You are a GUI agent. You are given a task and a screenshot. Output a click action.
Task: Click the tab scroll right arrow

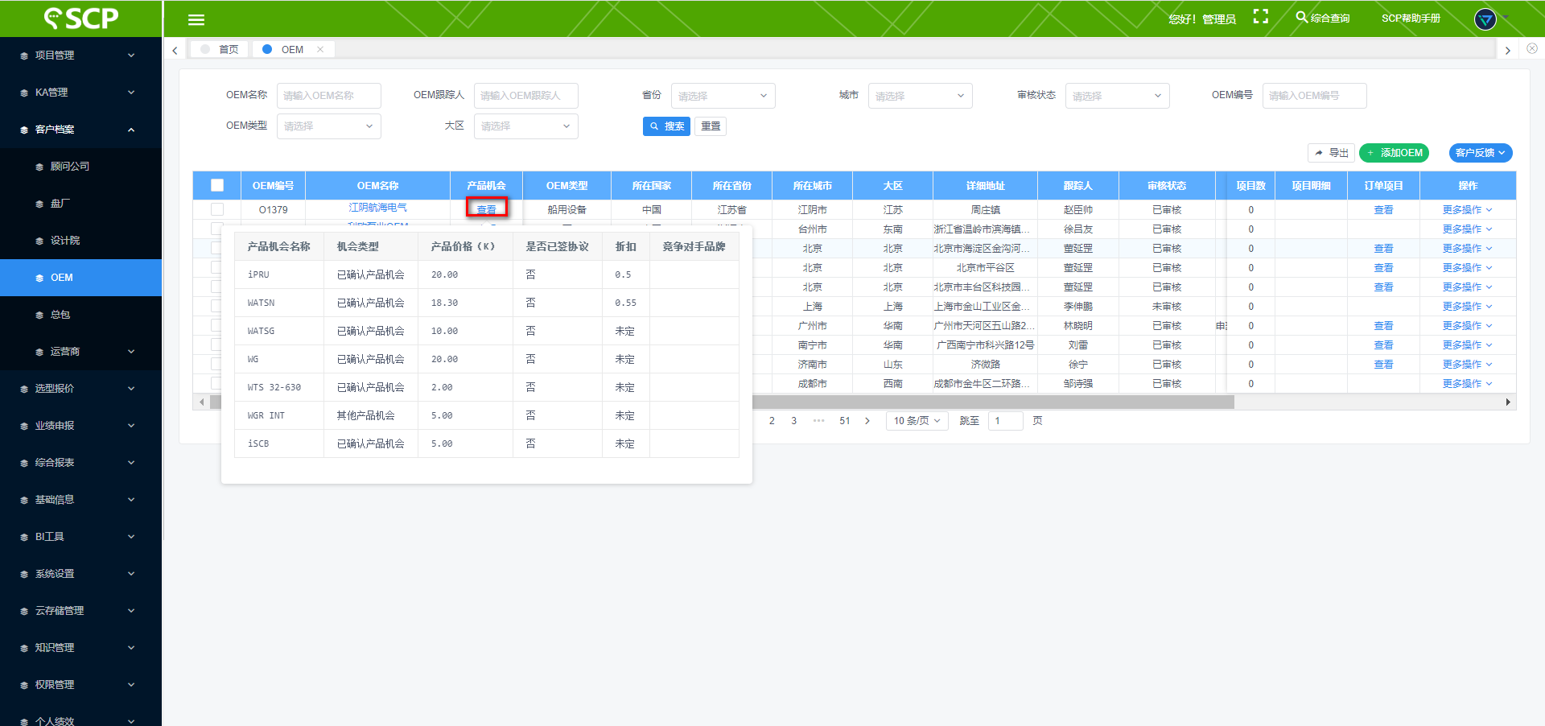[x=1507, y=50]
